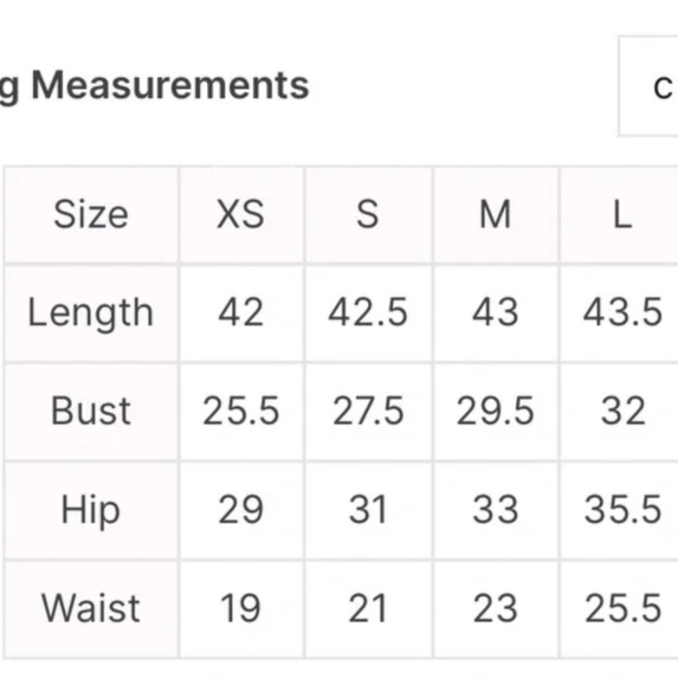Click the Size header cell
Screen dimensions: 678x678
coord(91,214)
